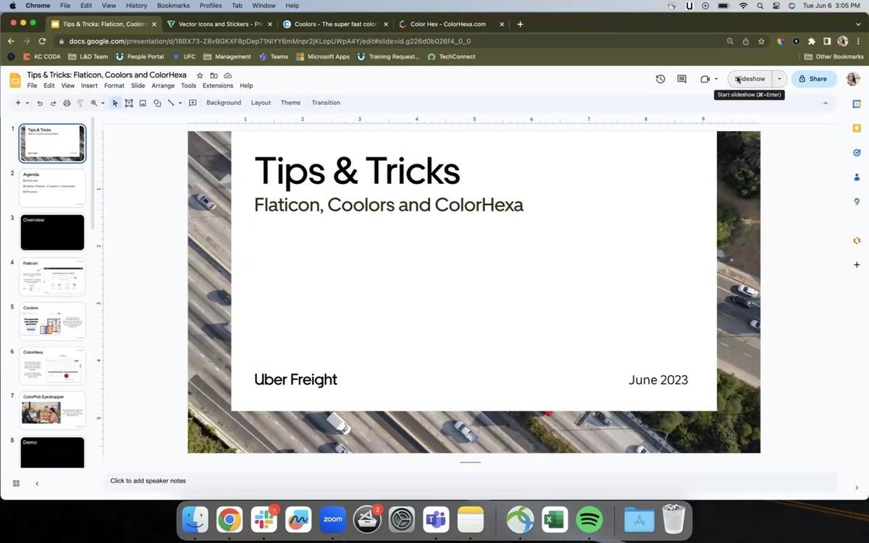Open the zoom level dropdown

click(x=102, y=103)
